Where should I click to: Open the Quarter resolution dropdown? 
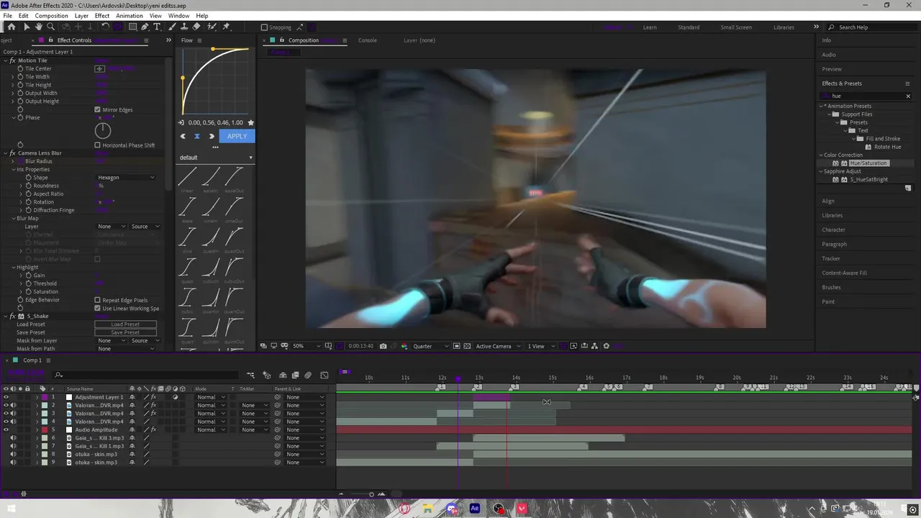pyautogui.click(x=430, y=346)
